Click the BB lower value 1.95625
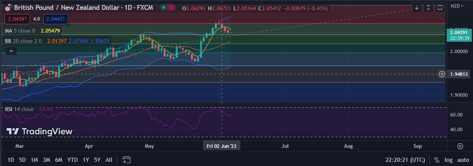 (x=100, y=41)
